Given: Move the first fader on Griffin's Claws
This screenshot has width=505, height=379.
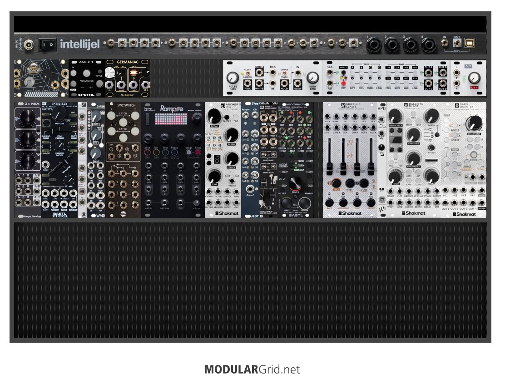Looking at the screenshot, I should tap(329, 168).
